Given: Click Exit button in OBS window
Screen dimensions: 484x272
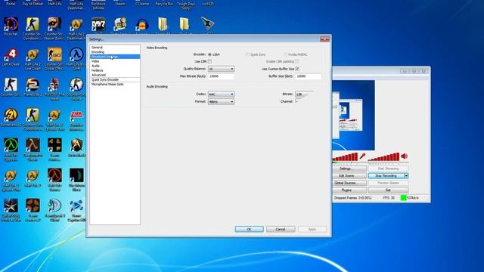Looking at the screenshot, I should (x=388, y=190).
